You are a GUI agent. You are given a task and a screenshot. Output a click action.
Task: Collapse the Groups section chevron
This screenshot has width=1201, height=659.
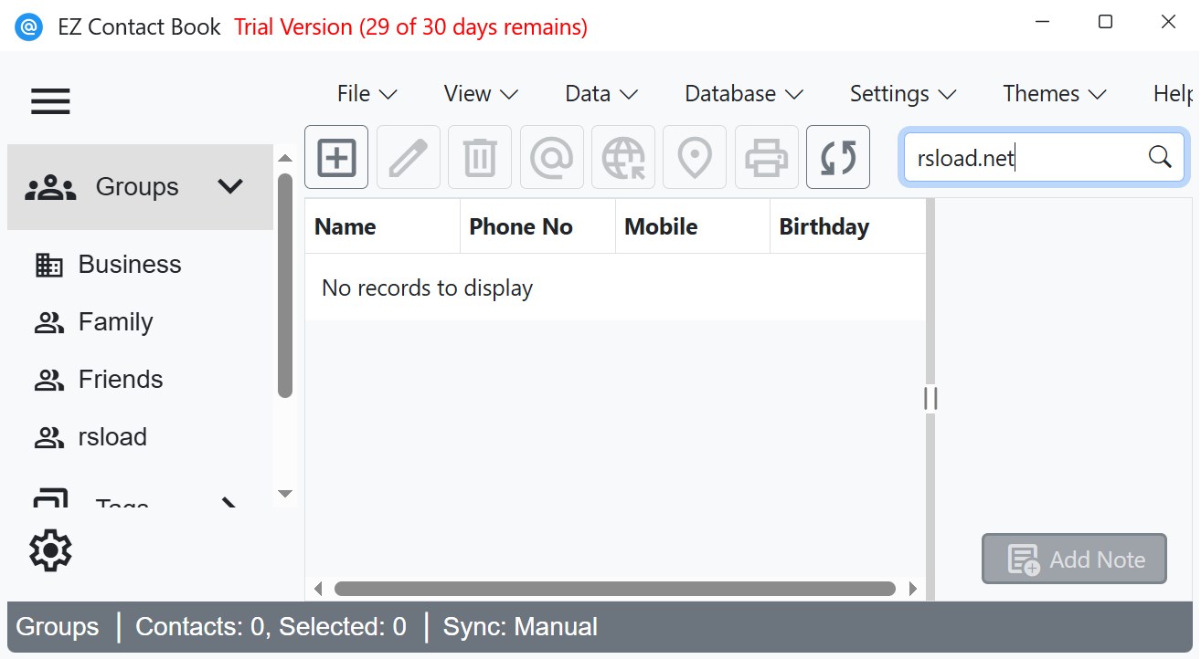(230, 186)
